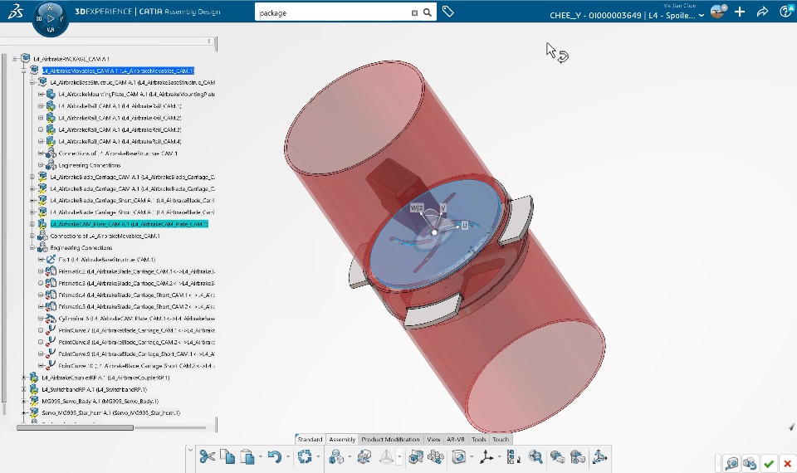Open the Help icon at the top right
The image size is (797, 473).
click(x=786, y=12)
